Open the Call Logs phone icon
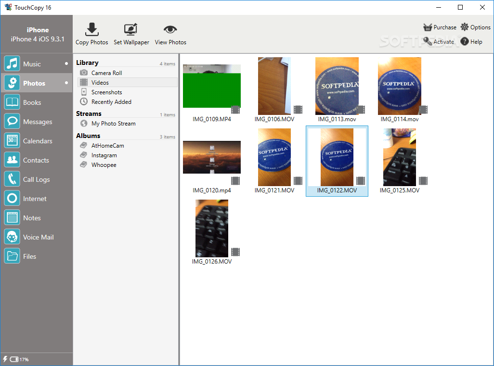494x366 pixels. pos(12,179)
